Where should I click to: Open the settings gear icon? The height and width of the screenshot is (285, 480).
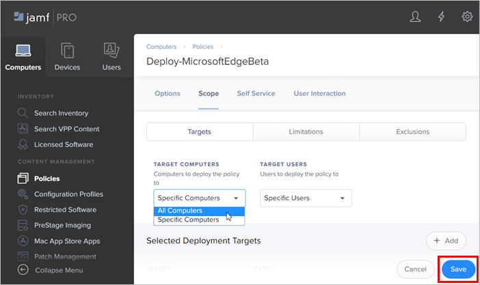(x=468, y=16)
